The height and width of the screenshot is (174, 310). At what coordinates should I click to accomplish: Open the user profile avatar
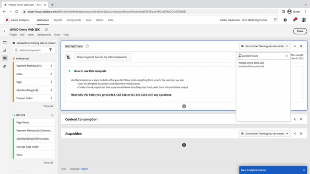[x=304, y=20]
